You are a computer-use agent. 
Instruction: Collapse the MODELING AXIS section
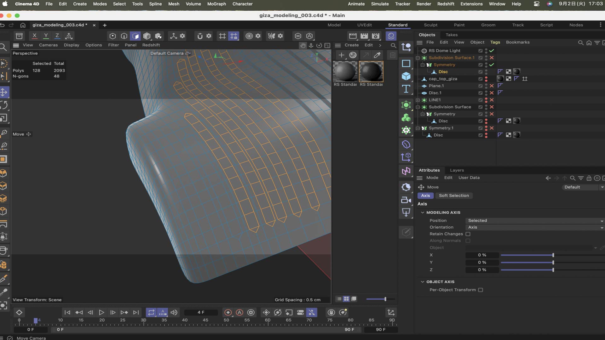[422, 212]
